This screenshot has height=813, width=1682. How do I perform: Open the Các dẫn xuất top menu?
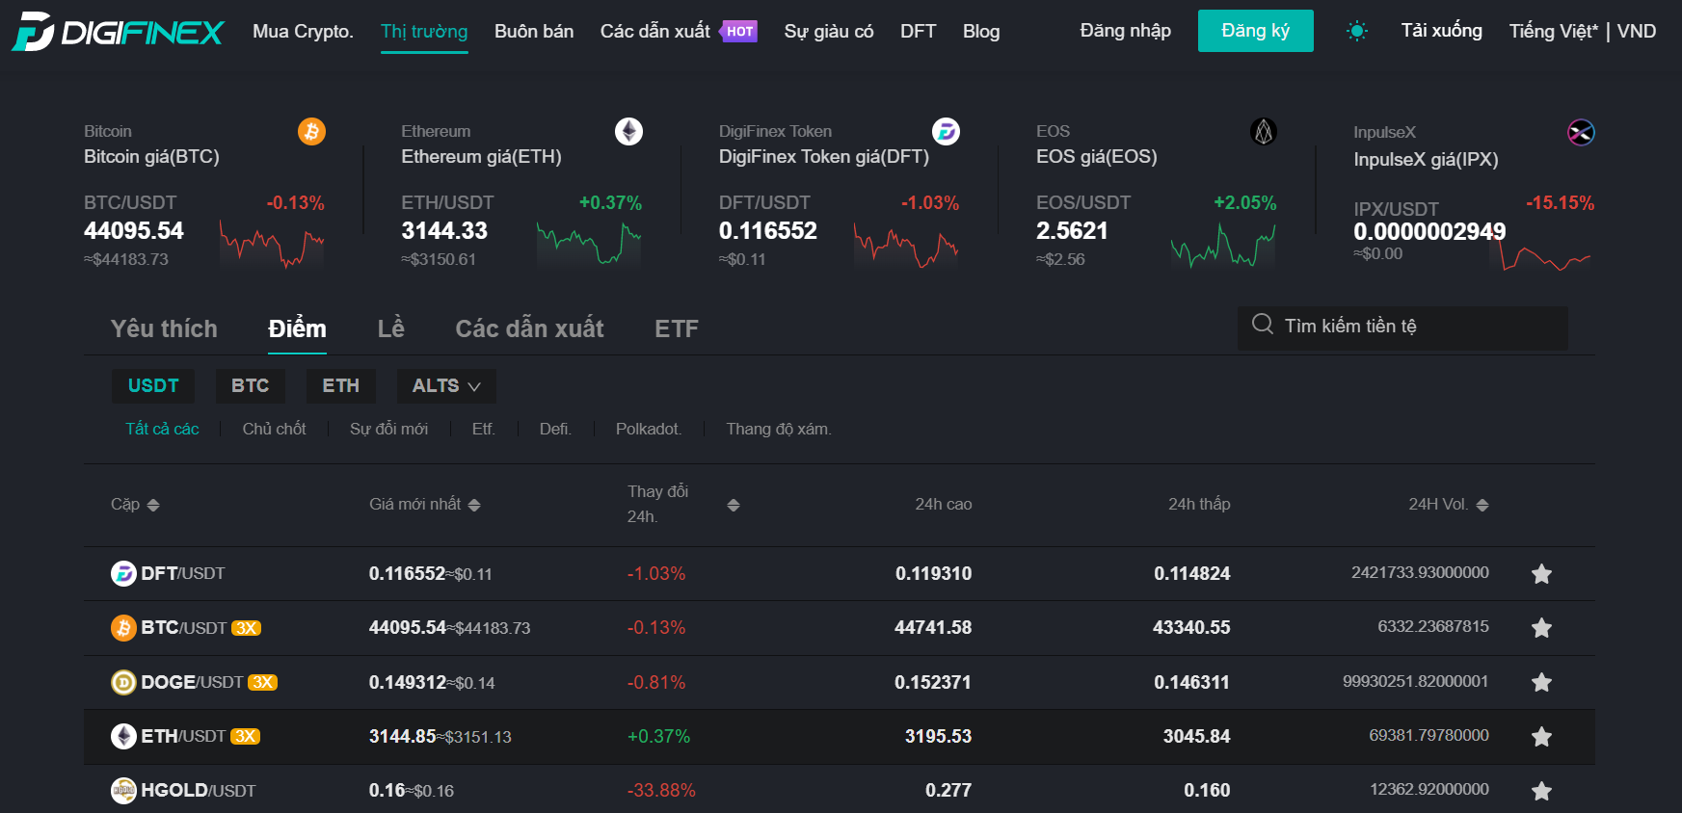655,31
